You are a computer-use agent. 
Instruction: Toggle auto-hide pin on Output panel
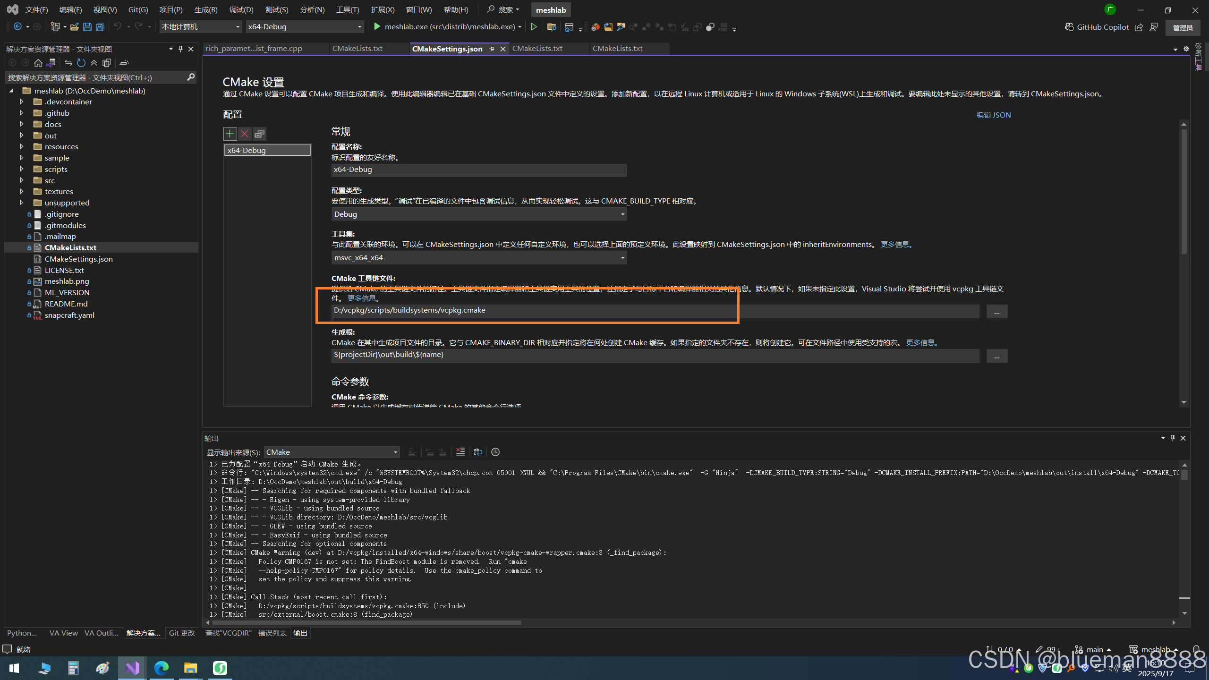1173,438
